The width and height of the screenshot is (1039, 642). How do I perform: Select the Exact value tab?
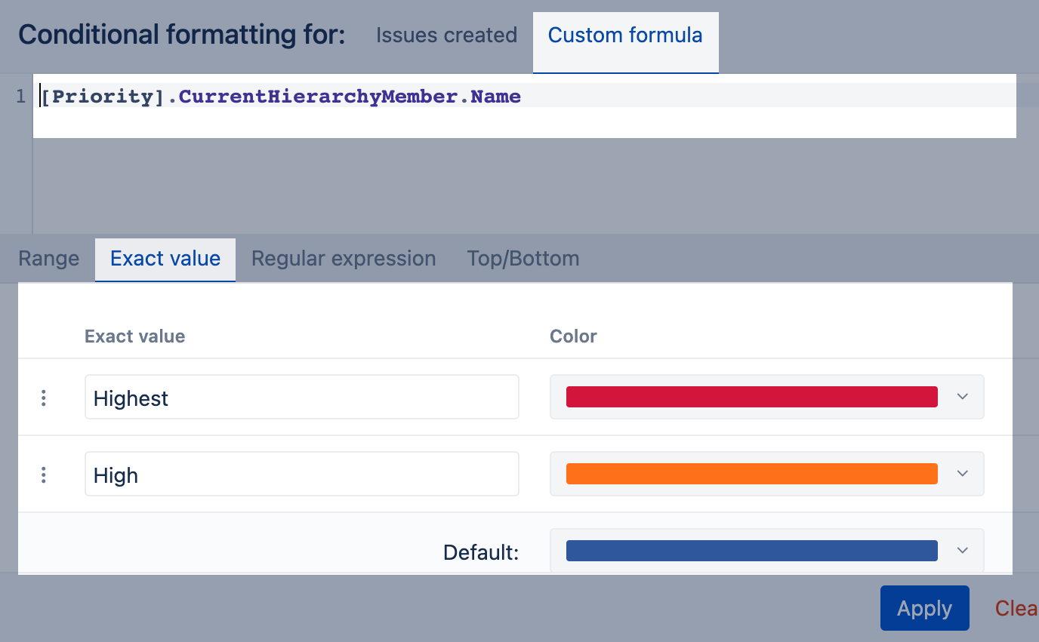coord(165,259)
